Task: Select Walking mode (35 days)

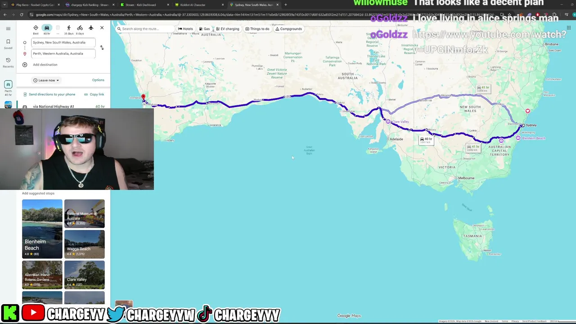Action: tap(69, 30)
